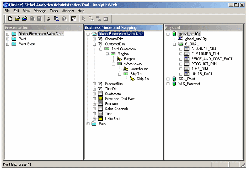249x170 pixels.
Task: Expand the Paint Exec presentation catalog
Action: (x=8, y=44)
